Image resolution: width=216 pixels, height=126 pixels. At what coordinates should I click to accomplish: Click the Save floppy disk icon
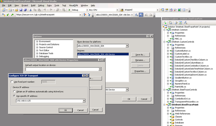tap(21, 10)
